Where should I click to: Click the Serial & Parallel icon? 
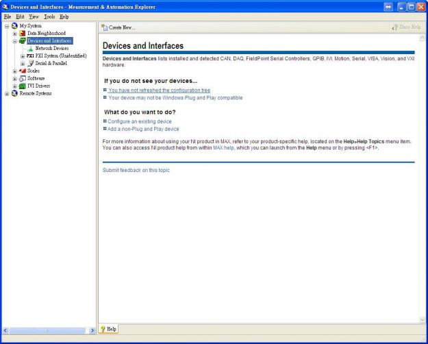coord(31,64)
